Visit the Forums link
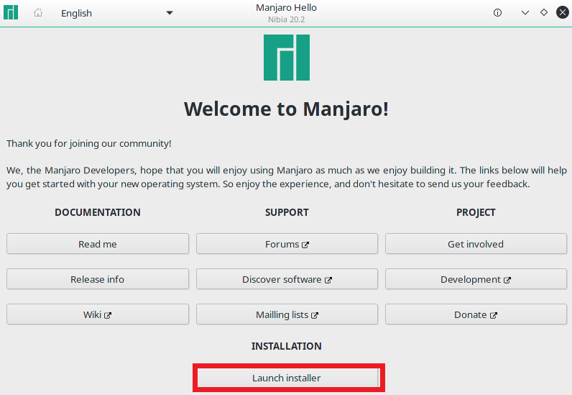This screenshot has height=395, width=572. coord(287,244)
